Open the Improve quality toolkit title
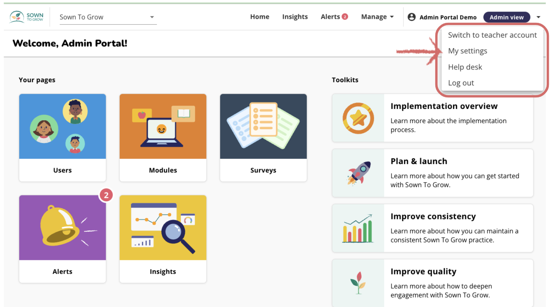 (423, 272)
